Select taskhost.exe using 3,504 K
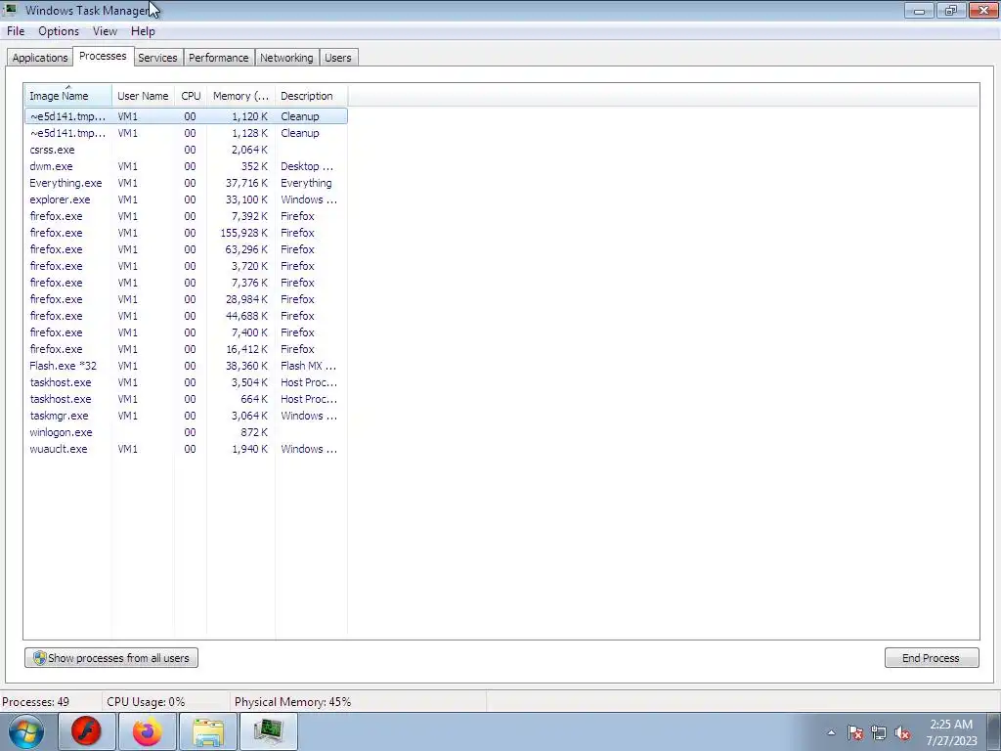1001x751 pixels. 187,382
